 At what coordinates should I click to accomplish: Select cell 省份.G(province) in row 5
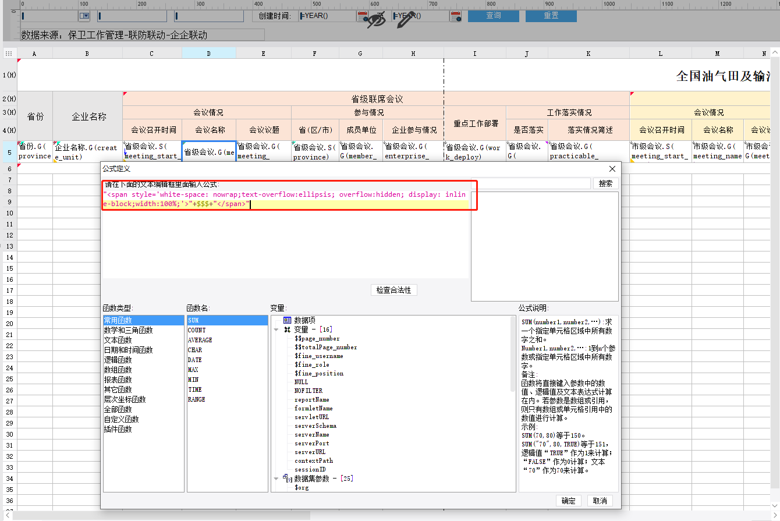[x=35, y=151]
